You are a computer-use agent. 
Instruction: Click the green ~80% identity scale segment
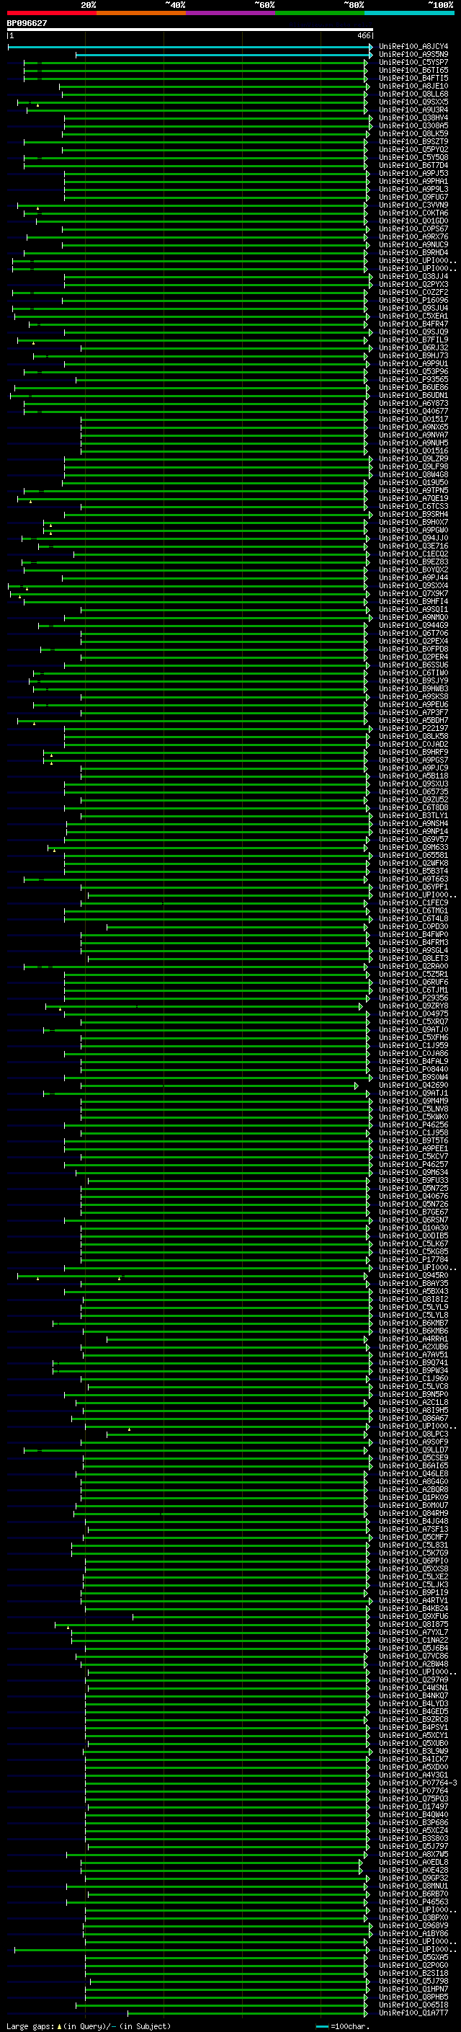coord(320,13)
